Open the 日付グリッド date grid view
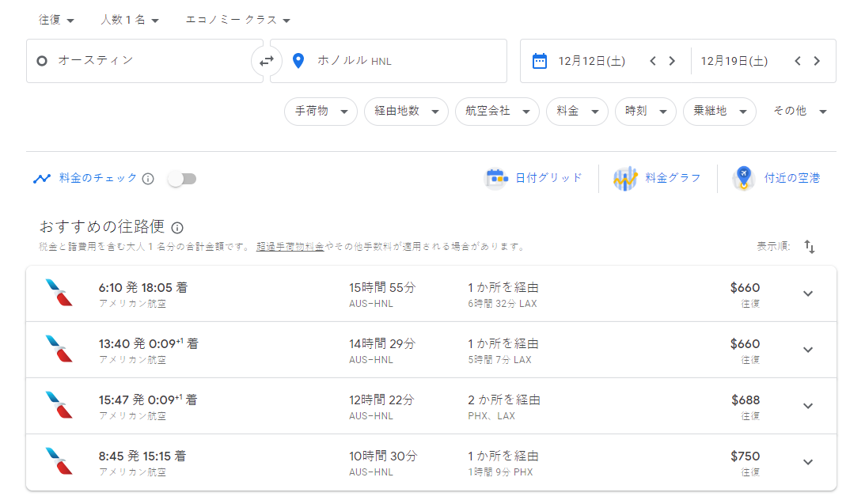This screenshot has width=846, height=500. 533,178
